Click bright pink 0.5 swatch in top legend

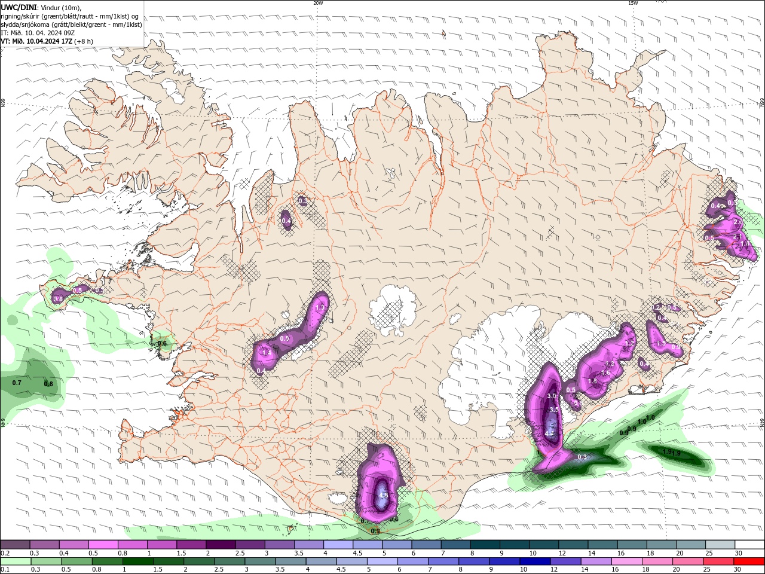click(103, 545)
